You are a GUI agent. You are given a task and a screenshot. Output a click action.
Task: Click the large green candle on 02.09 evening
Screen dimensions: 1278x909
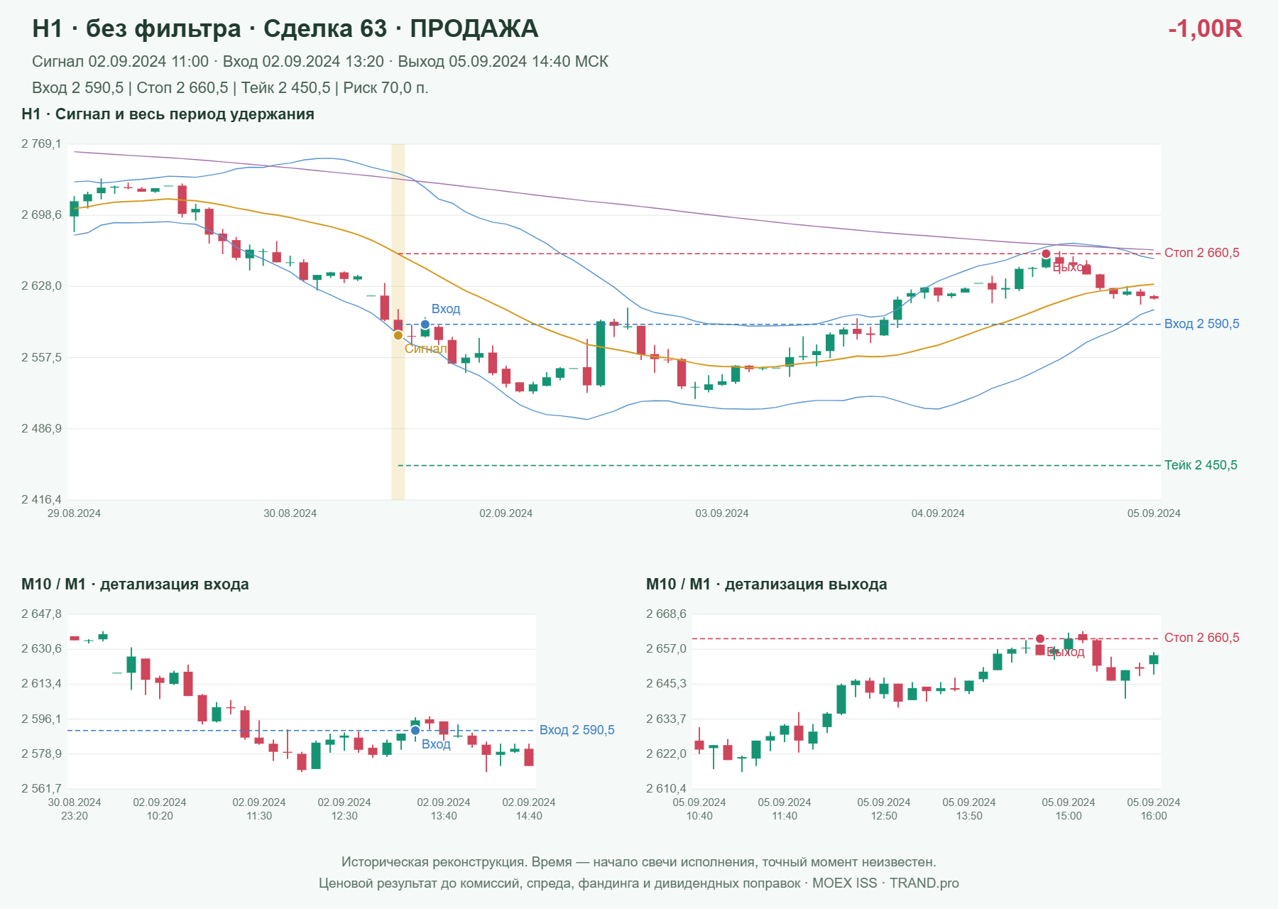601,354
